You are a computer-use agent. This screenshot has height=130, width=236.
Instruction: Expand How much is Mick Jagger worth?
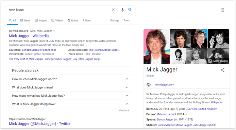tap(70, 79)
